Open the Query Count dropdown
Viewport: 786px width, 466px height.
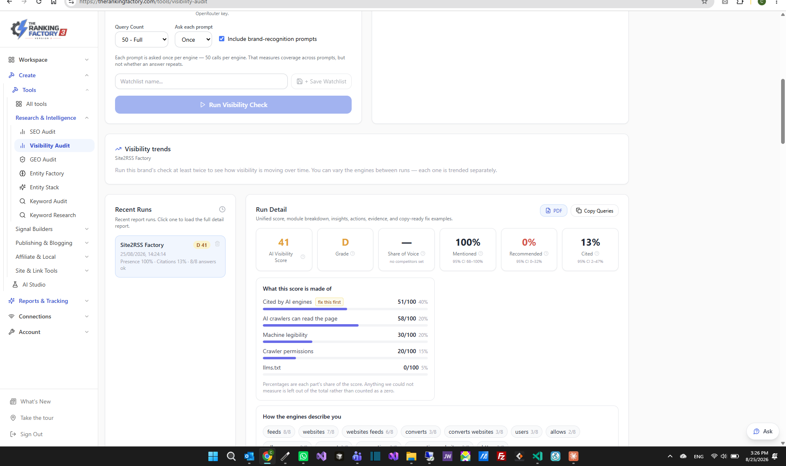pyautogui.click(x=142, y=40)
